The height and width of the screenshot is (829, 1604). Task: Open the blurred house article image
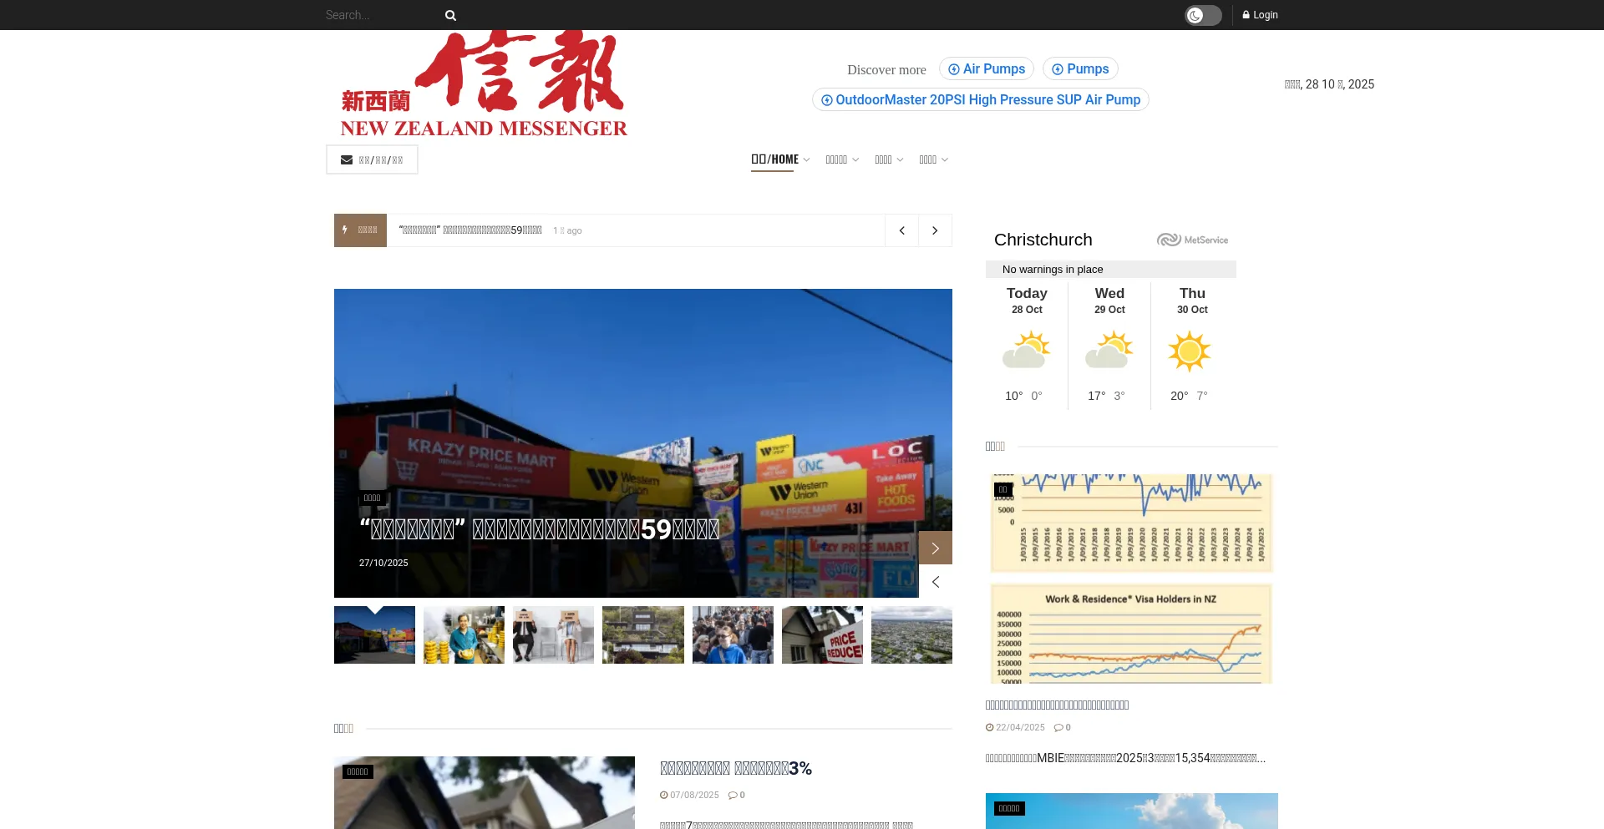pos(485,793)
